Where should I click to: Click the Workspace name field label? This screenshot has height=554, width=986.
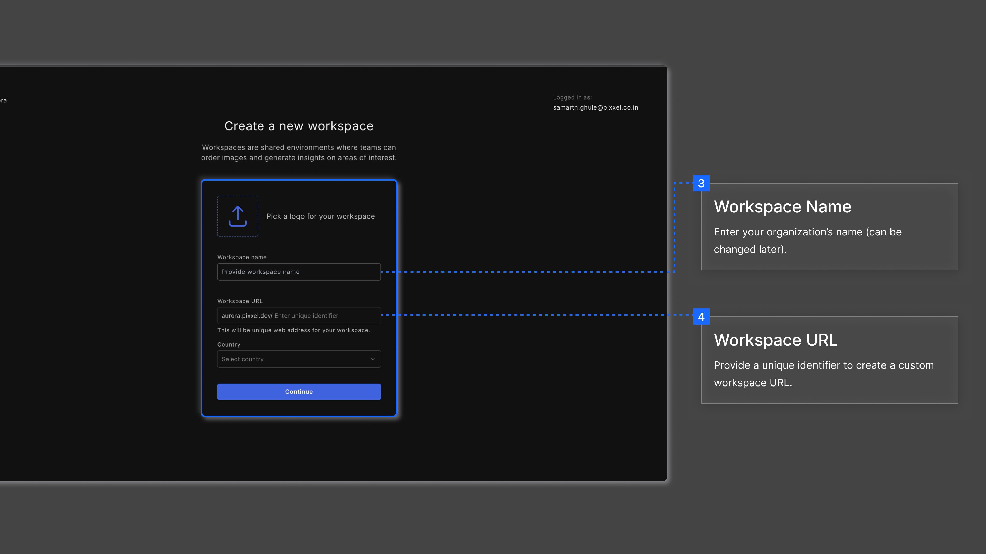point(242,257)
